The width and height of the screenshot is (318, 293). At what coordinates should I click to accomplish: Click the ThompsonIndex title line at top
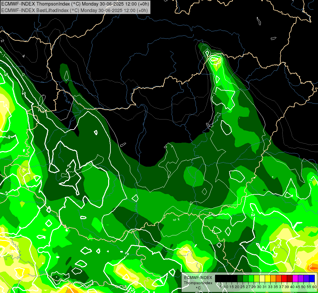coord(75,4)
